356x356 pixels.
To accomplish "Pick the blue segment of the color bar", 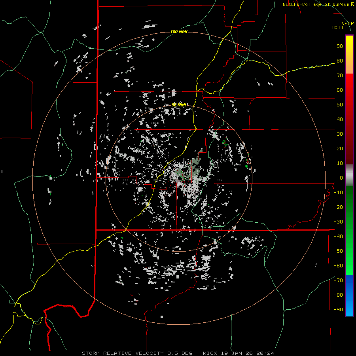I will pyautogui.click(x=349, y=296).
